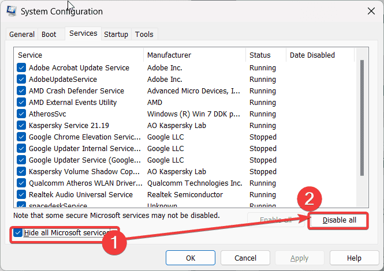Viewport: 384px width, 271px height.
Task: Select the AdobeUpdateService service name
Action: (x=63, y=79)
